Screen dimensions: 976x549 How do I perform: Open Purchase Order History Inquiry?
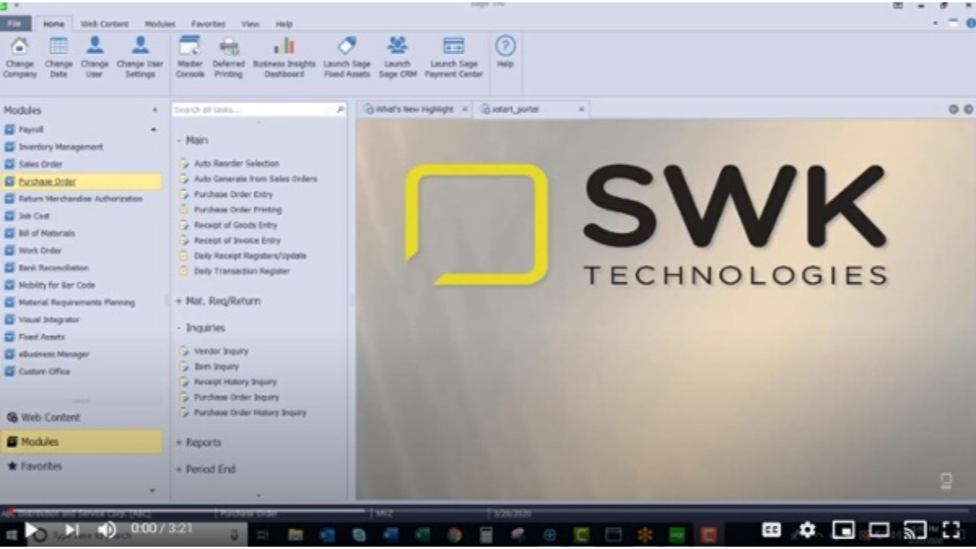coord(251,413)
